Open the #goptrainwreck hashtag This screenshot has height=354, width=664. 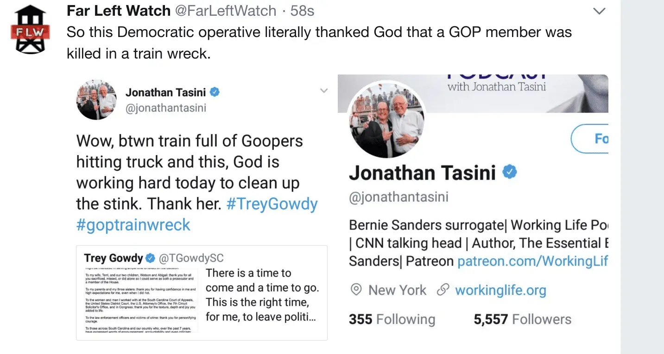[x=133, y=225]
